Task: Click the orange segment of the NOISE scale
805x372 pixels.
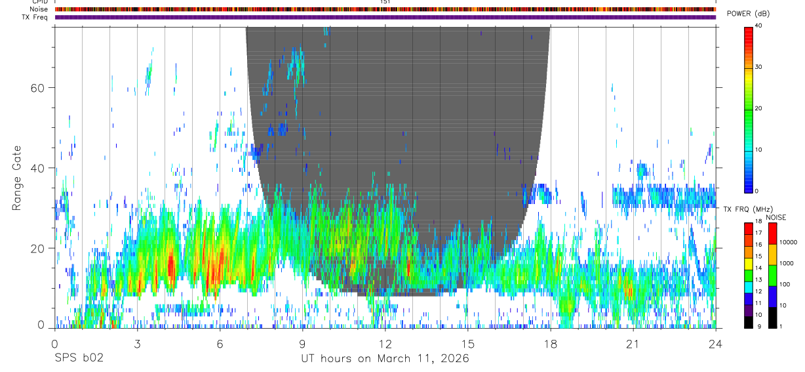Action: (772, 255)
